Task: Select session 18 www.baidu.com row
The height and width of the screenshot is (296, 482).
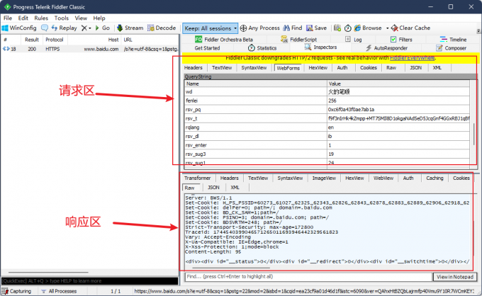Action: tap(90, 49)
